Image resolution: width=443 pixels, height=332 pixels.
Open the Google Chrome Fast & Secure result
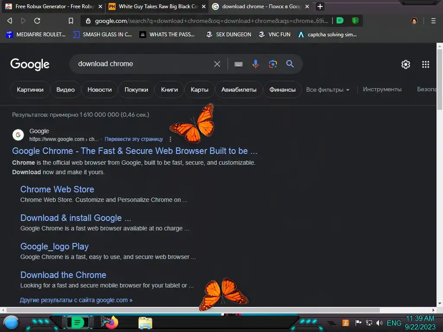[135, 151]
